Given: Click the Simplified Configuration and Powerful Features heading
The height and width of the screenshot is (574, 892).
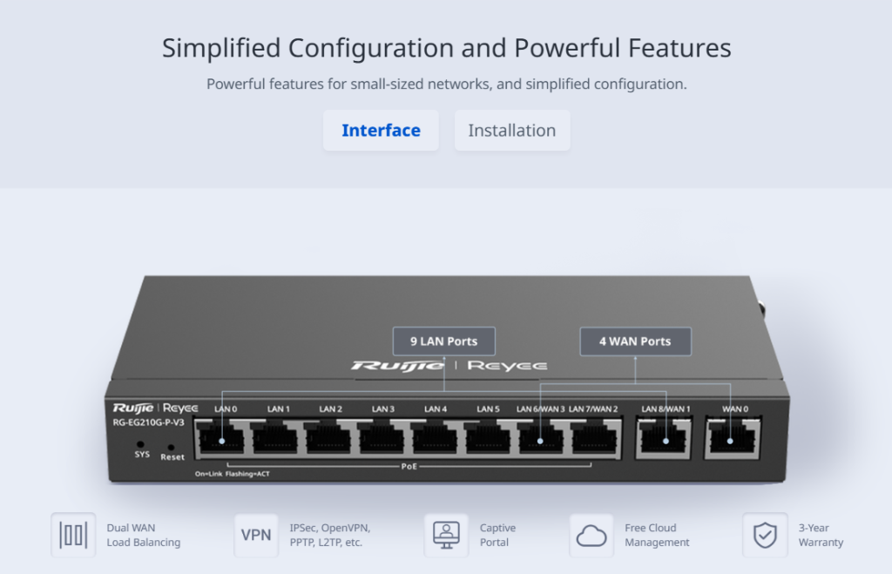Looking at the screenshot, I should [447, 48].
